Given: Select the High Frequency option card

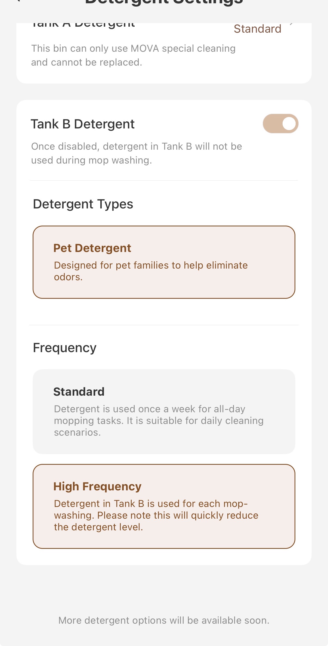Looking at the screenshot, I should coord(164,506).
